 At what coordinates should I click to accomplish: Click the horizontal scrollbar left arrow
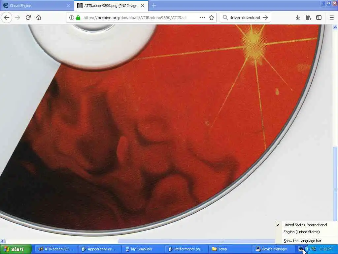tap(3, 241)
